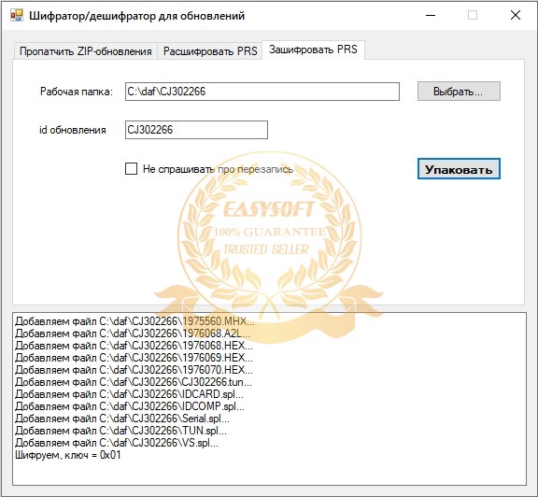This screenshot has width=538, height=497.
Task: Click log line with Serial.spl
Action: click(122, 419)
